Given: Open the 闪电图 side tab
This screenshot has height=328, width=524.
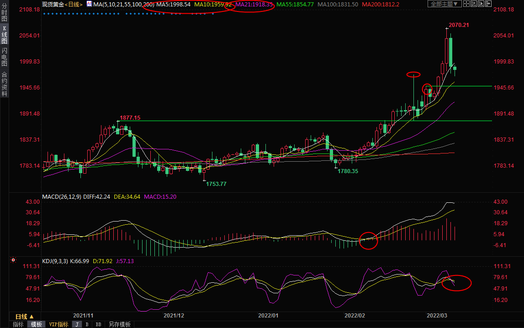Looking at the screenshot, I should coord(4,57).
